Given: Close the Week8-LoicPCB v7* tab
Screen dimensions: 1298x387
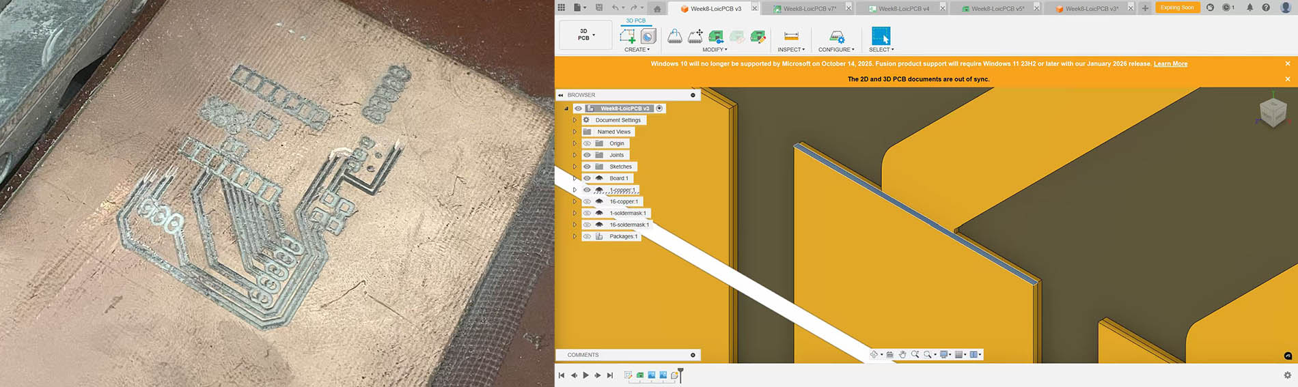Looking at the screenshot, I should (848, 8).
